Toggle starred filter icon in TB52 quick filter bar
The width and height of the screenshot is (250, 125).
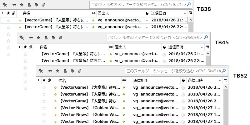pos(57,71)
